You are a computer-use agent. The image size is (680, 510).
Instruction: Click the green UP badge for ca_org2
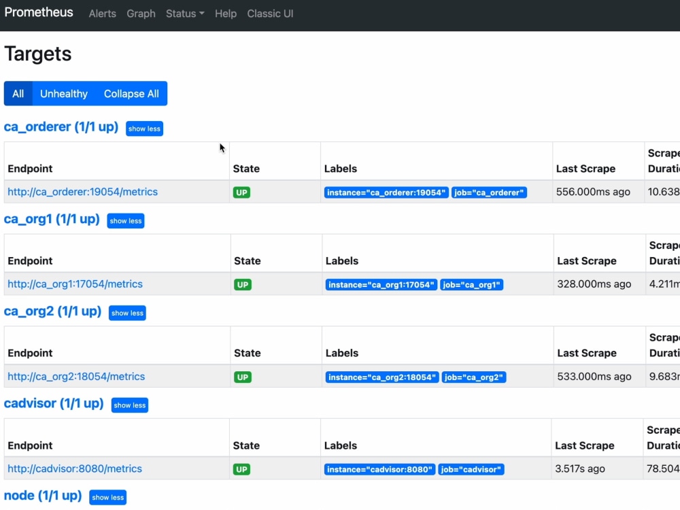(x=243, y=377)
